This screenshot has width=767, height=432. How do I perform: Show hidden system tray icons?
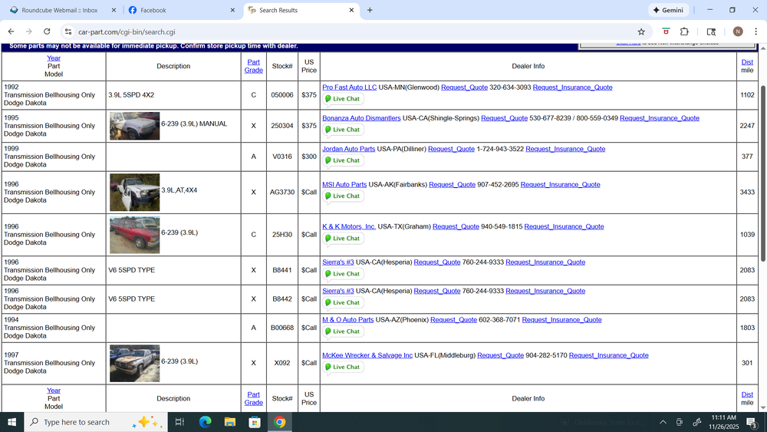[x=663, y=422]
